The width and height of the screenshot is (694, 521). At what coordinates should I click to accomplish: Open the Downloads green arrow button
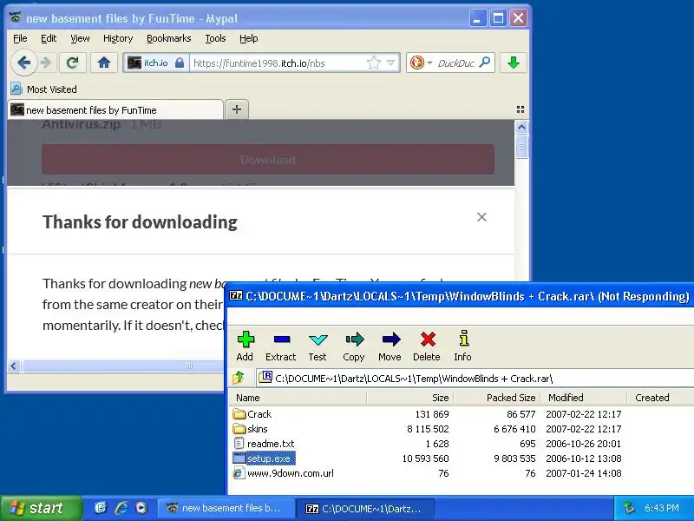click(x=514, y=63)
